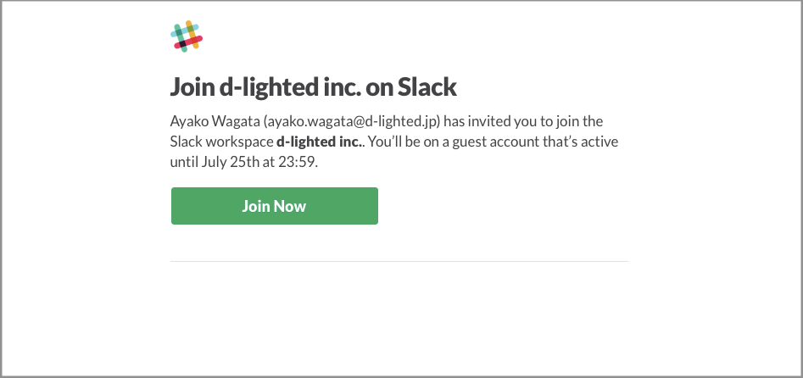Click the Slack hashtag logo
This screenshot has height=378, width=803.
(187, 37)
